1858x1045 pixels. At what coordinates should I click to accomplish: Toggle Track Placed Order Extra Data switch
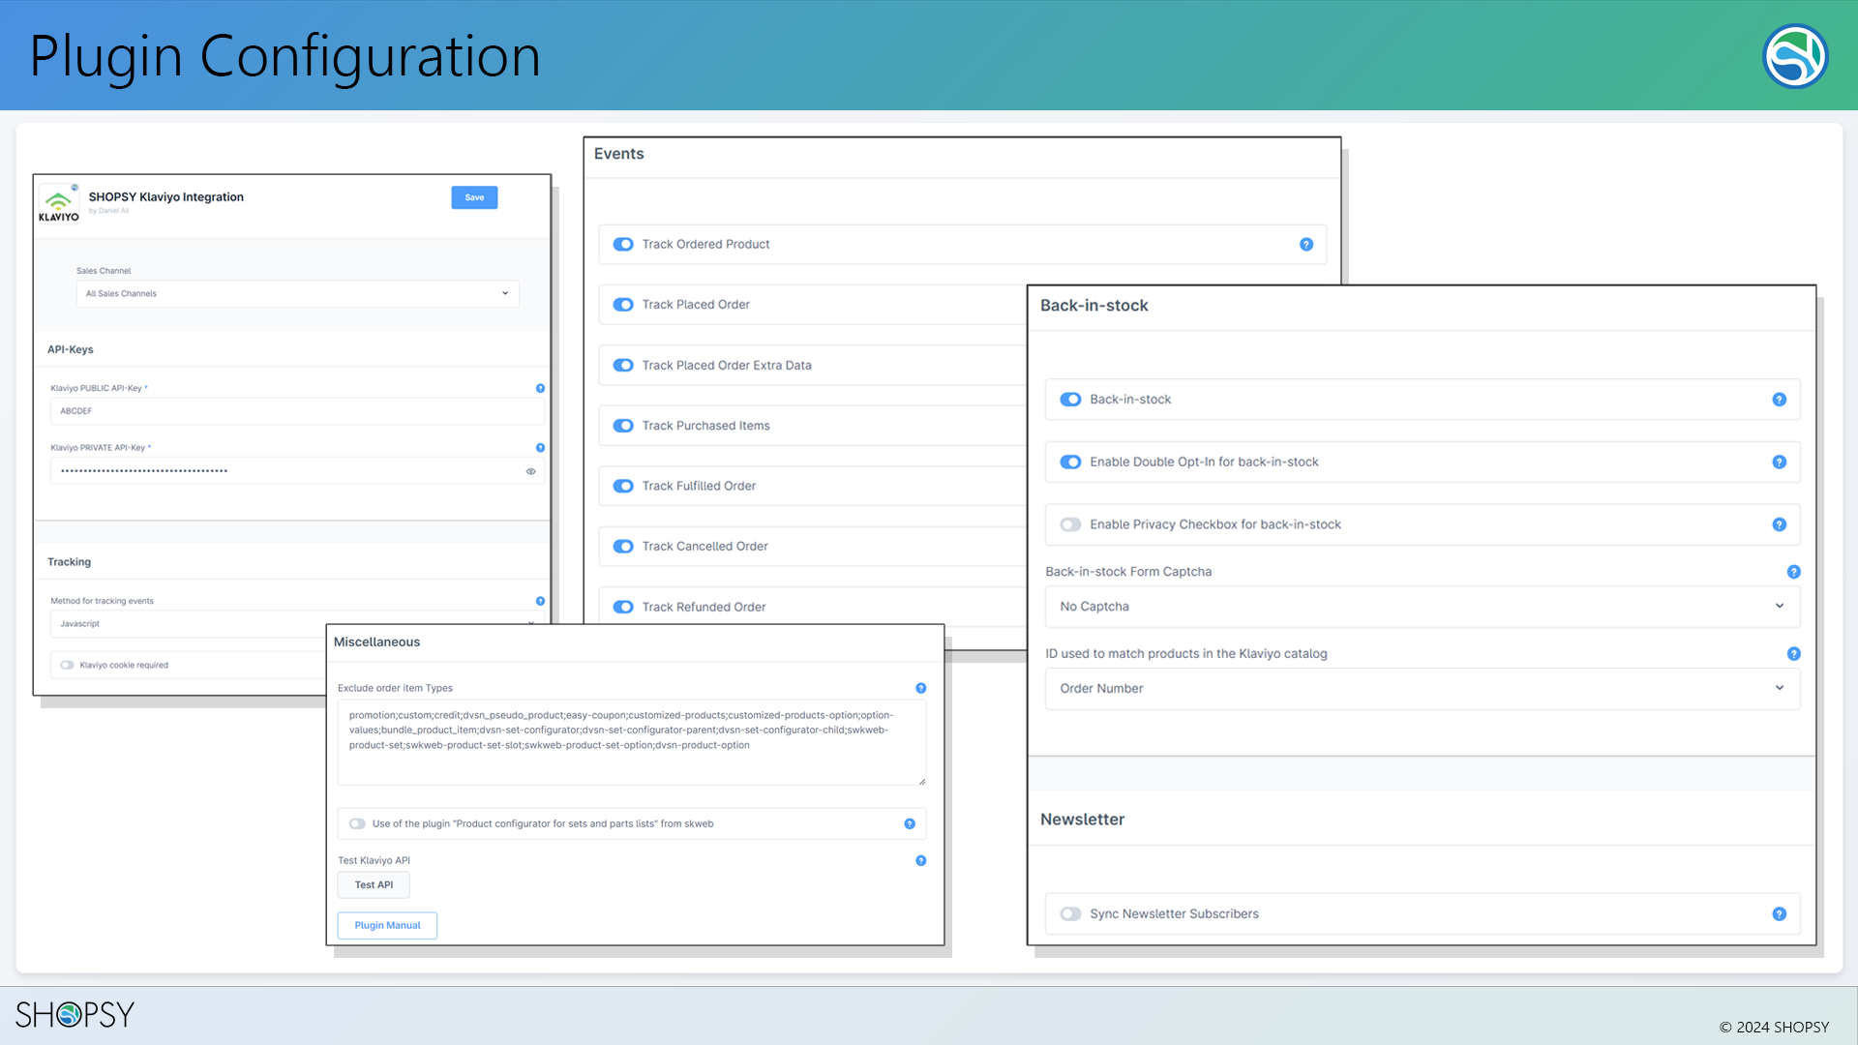pyautogui.click(x=623, y=366)
